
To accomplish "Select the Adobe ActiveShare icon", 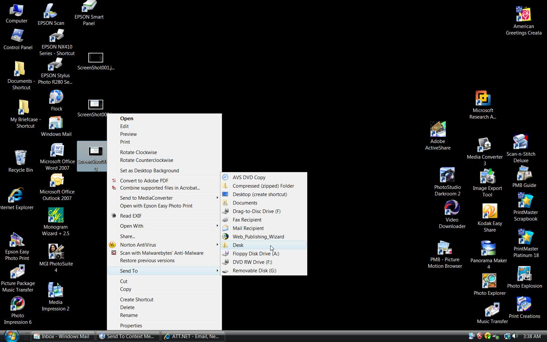I will pos(438,136).
